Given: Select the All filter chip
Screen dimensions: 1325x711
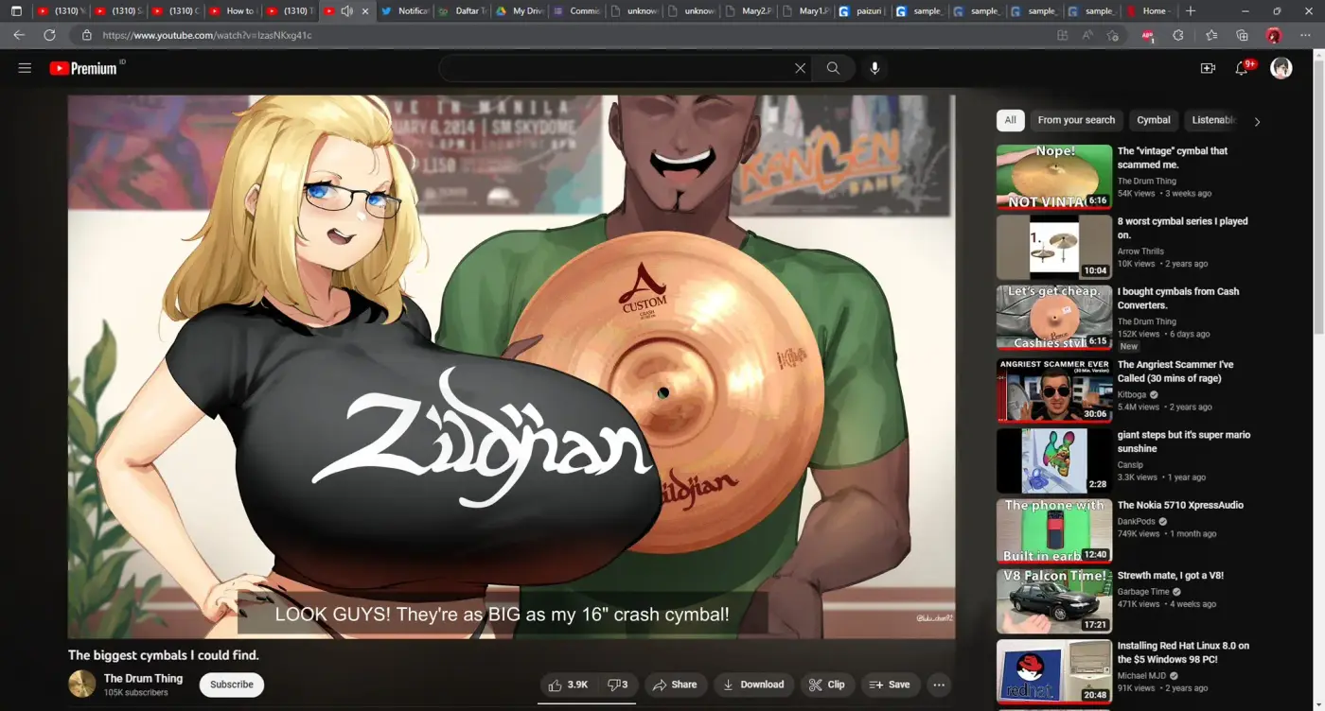Looking at the screenshot, I should tap(1010, 120).
